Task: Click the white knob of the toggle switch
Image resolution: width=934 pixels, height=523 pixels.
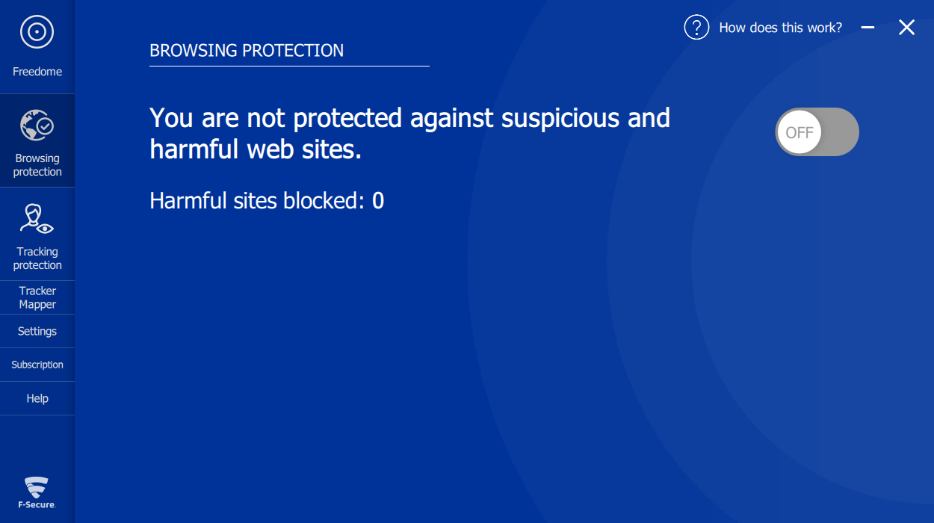Action: [800, 133]
